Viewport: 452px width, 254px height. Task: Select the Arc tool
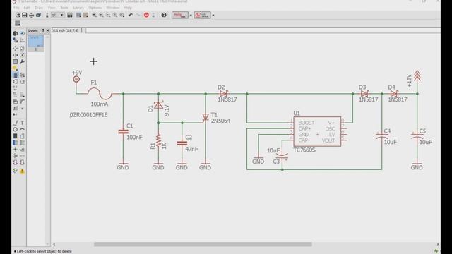point(22,129)
